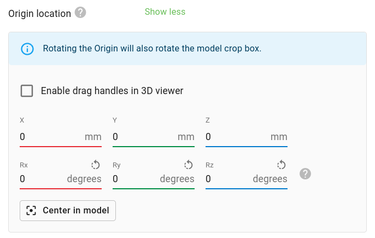Click the Rx rotation input field
The image size is (375, 238).
tap(41, 179)
